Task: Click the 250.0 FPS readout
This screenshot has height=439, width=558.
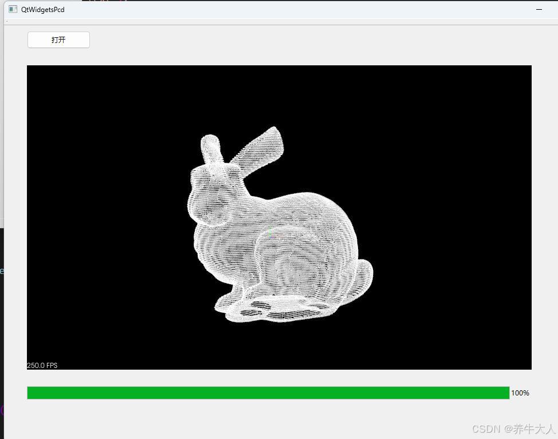Action: pyautogui.click(x=42, y=365)
